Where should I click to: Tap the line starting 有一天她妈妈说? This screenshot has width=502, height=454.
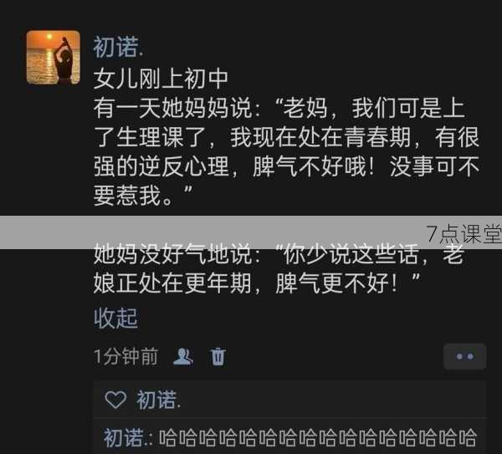coord(279,108)
